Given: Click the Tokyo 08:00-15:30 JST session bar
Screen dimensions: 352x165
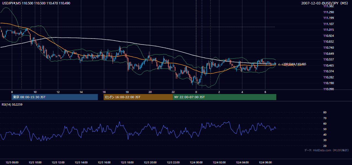Looking at the screenshot, I should tap(55, 97).
